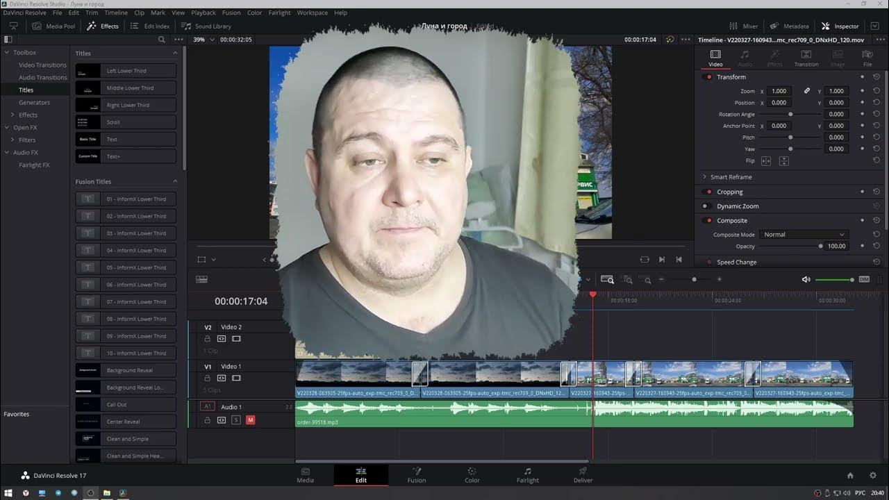Collapse the Fusion Titles section
Image resolution: width=889 pixels, height=500 pixels.
(x=175, y=181)
